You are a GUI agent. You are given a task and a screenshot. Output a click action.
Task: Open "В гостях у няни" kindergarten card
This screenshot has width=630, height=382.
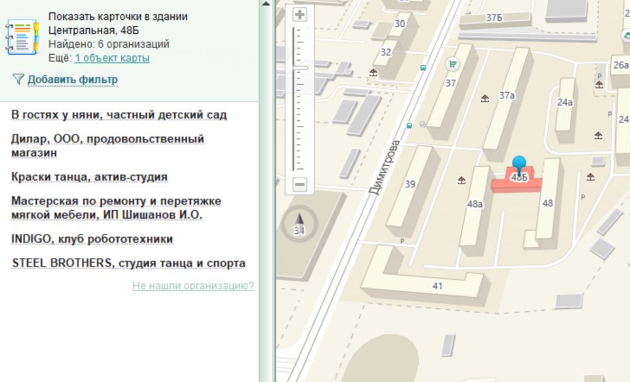(x=119, y=115)
